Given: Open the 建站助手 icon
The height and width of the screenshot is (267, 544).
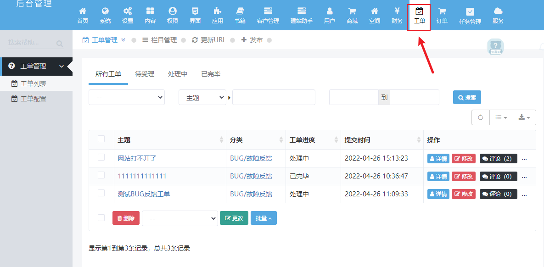Looking at the screenshot, I should click(x=302, y=11).
